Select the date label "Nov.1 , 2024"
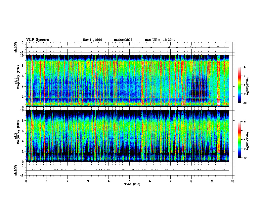262x203 pixels. point(92,40)
